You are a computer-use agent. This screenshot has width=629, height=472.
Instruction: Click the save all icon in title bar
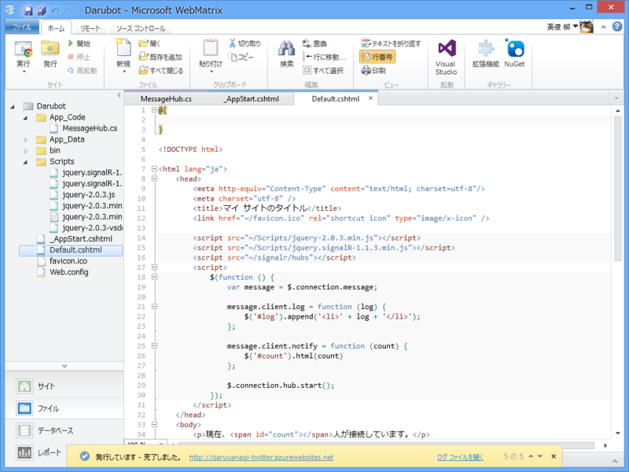coord(42,11)
